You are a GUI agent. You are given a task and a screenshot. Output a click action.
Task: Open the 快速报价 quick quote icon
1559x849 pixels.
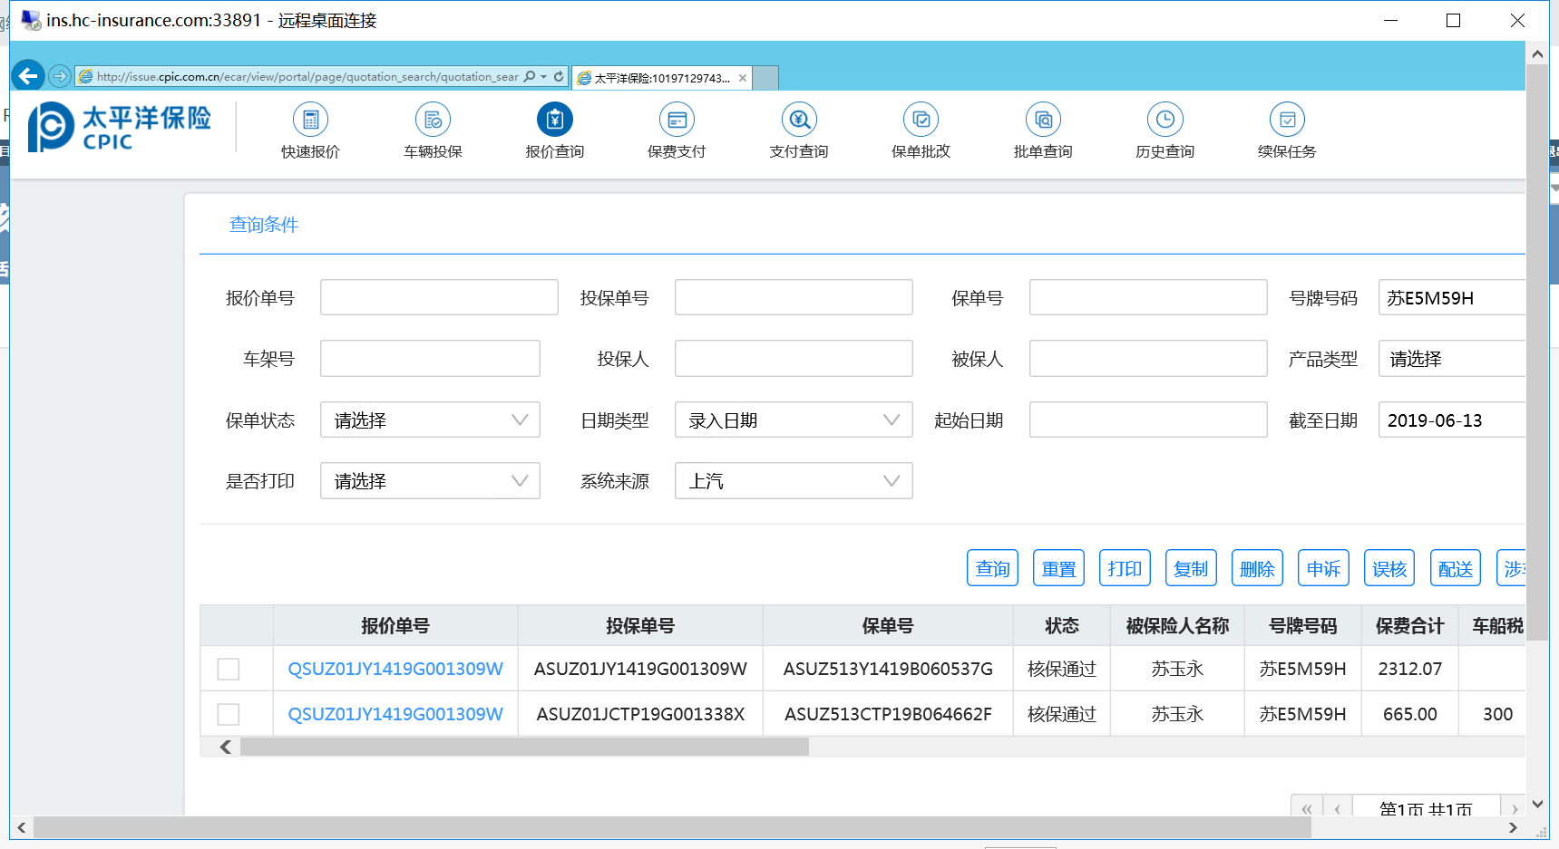click(310, 121)
